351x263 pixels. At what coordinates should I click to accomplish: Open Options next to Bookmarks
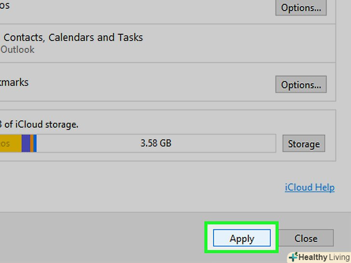[301, 85]
